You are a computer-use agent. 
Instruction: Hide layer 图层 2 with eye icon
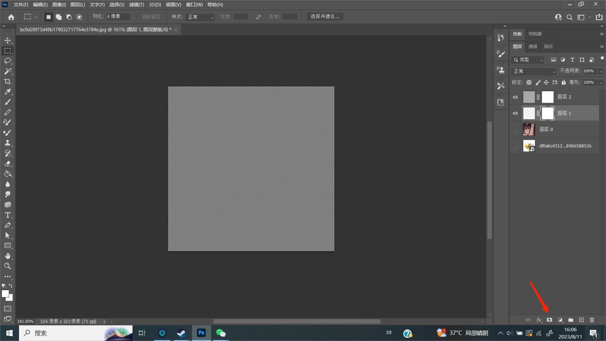(515, 97)
